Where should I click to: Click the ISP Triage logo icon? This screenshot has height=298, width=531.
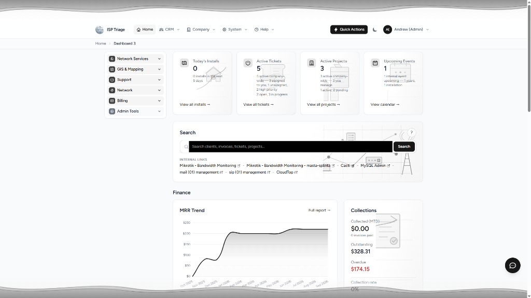[x=99, y=30]
